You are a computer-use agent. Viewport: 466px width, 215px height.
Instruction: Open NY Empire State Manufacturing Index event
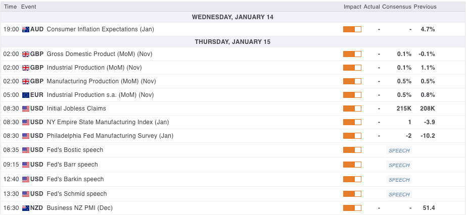tap(108, 122)
